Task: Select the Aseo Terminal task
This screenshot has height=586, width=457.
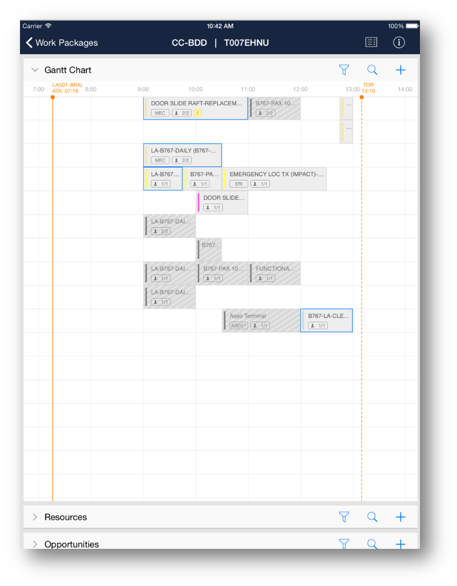Action: (261, 320)
